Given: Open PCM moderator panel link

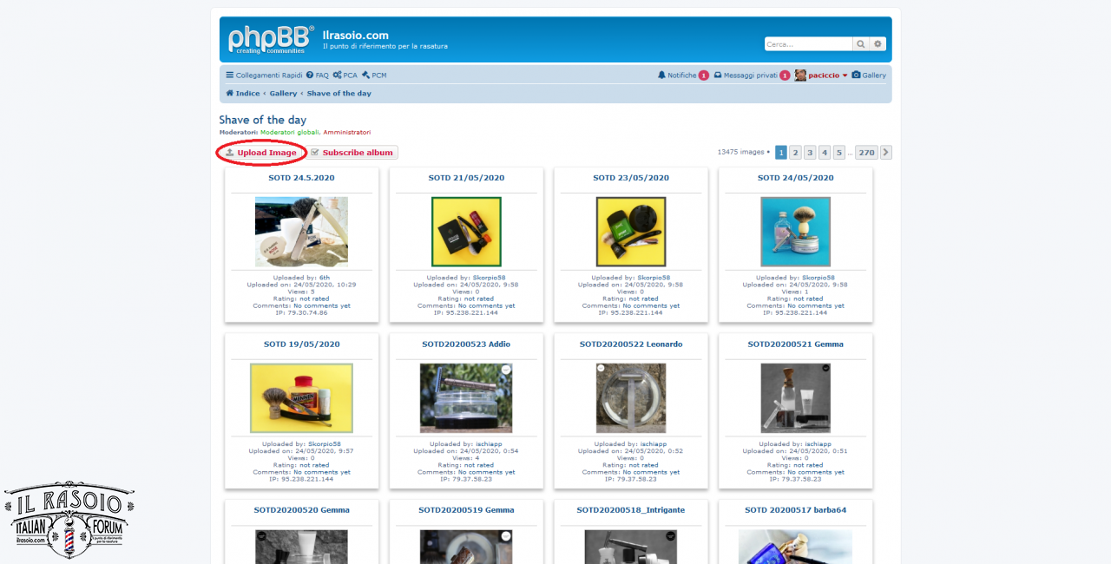Looking at the screenshot, I should pos(374,75).
